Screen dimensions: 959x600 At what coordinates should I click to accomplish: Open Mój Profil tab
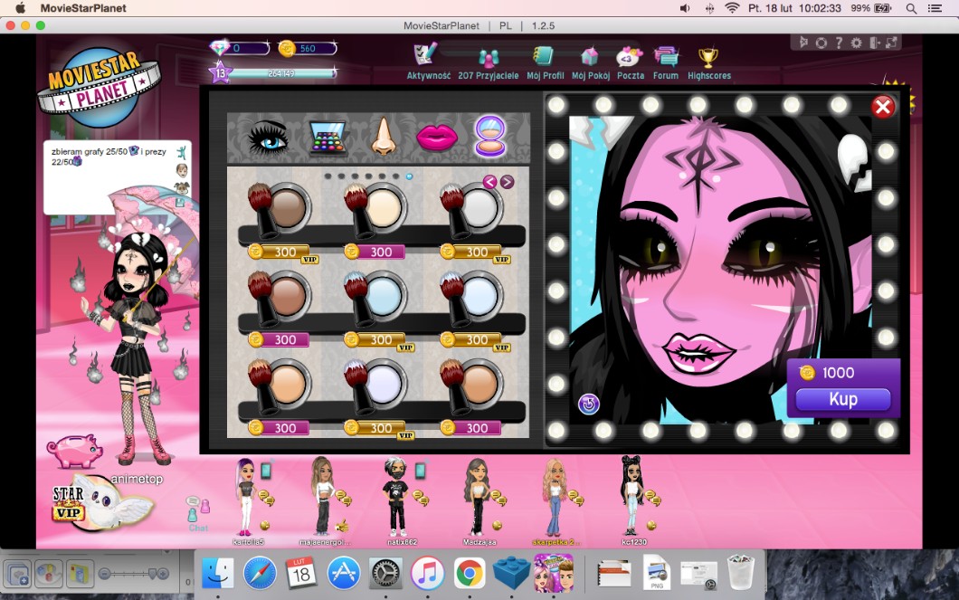click(545, 60)
